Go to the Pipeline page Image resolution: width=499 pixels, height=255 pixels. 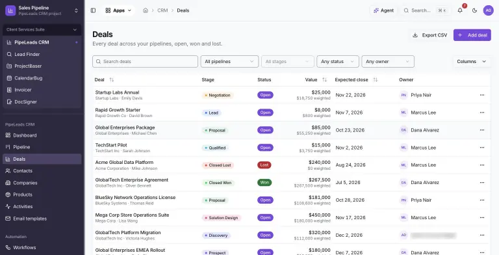pyautogui.click(x=42, y=147)
